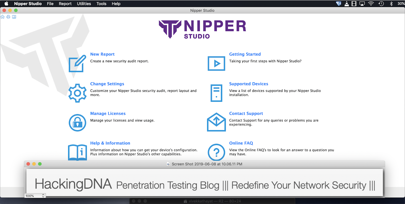The image size is (405, 204).
Task: Open the Manage Licenses link
Action: (108, 113)
